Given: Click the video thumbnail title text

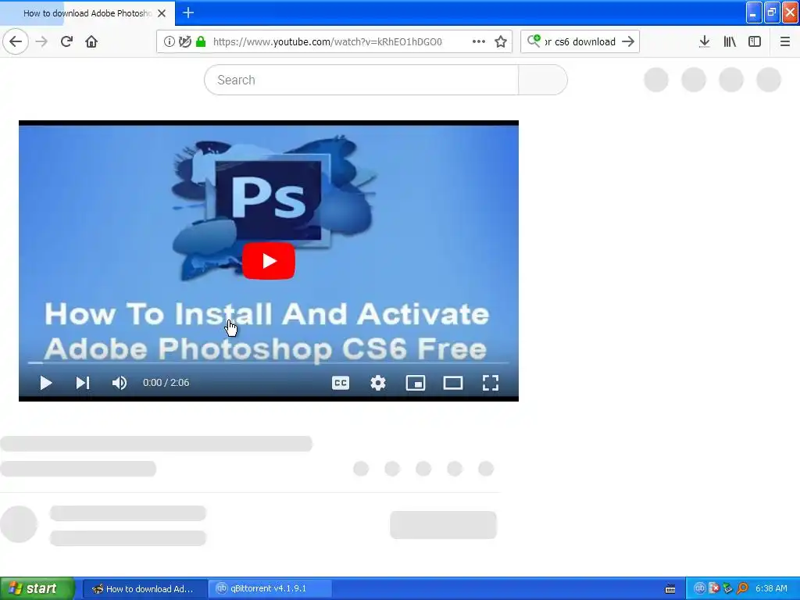Looking at the screenshot, I should (266, 331).
